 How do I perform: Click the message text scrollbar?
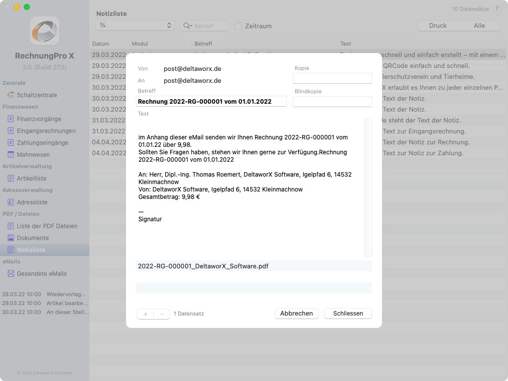(x=368, y=188)
